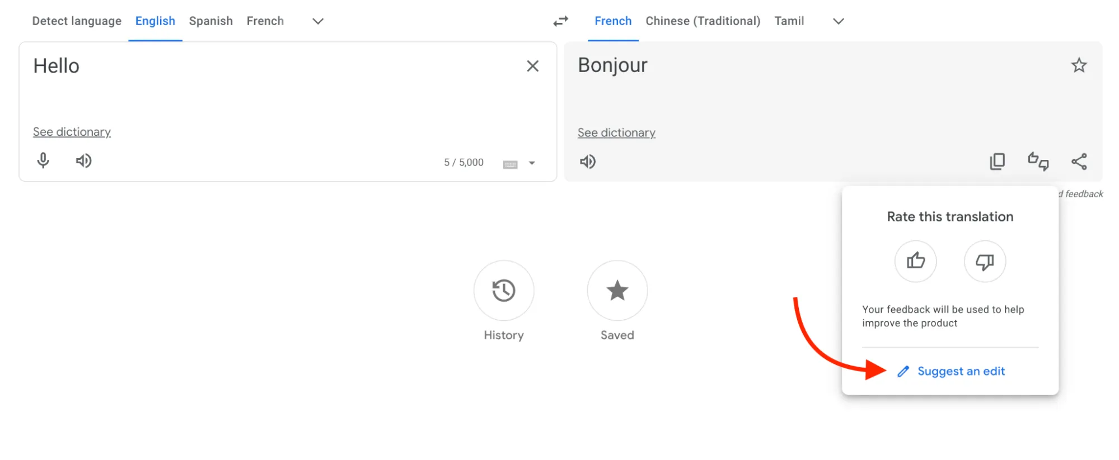Click Suggest an edit

click(961, 371)
